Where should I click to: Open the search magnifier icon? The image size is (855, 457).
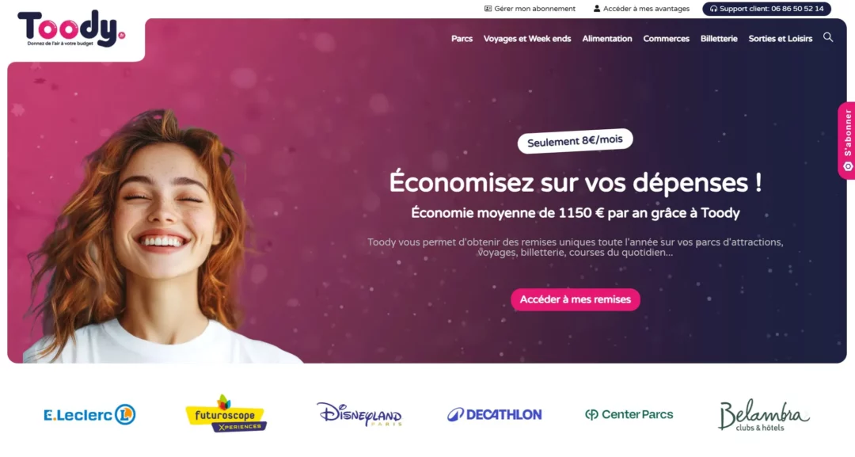(828, 38)
